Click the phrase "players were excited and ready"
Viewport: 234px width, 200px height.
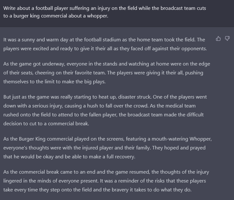tap(38, 49)
